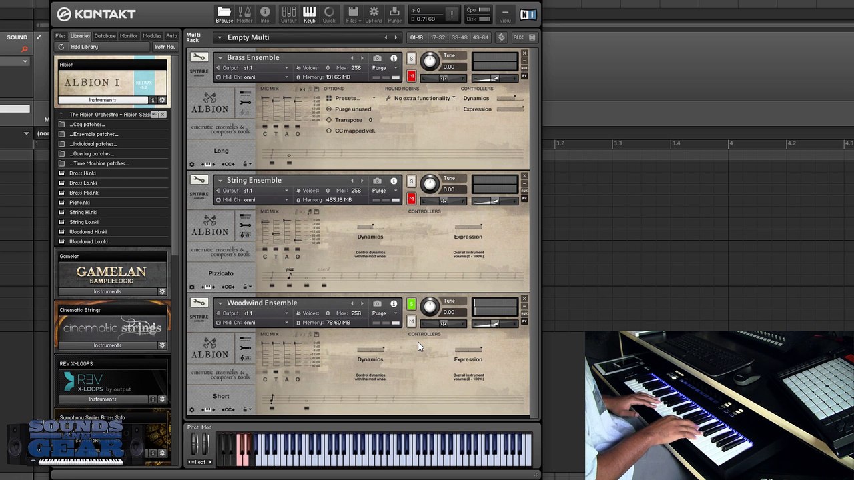Switch to the Libraries browser tab
This screenshot has height=480, width=854.
click(x=80, y=36)
